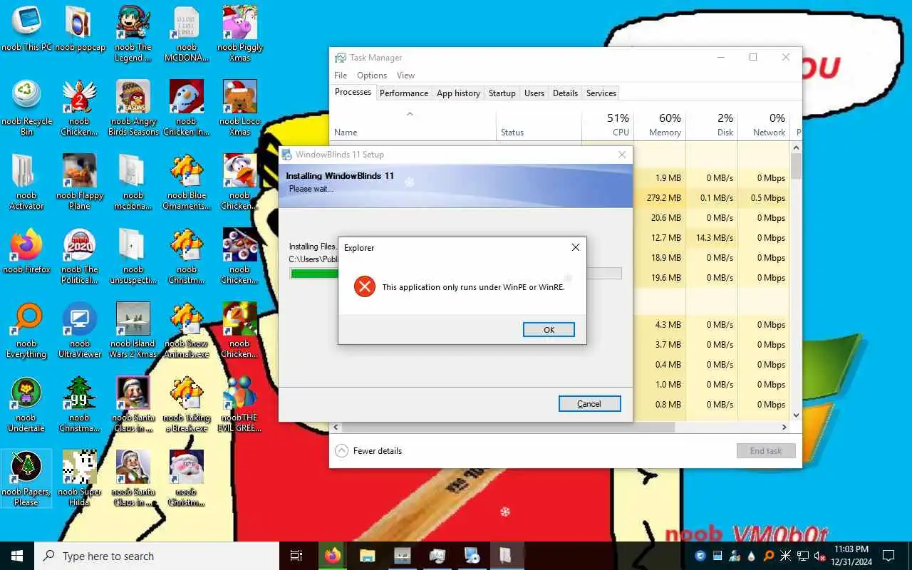This screenshot has width=912, height=570.
Task: Open the File menu in Task Manager
Action: [341, 76]
